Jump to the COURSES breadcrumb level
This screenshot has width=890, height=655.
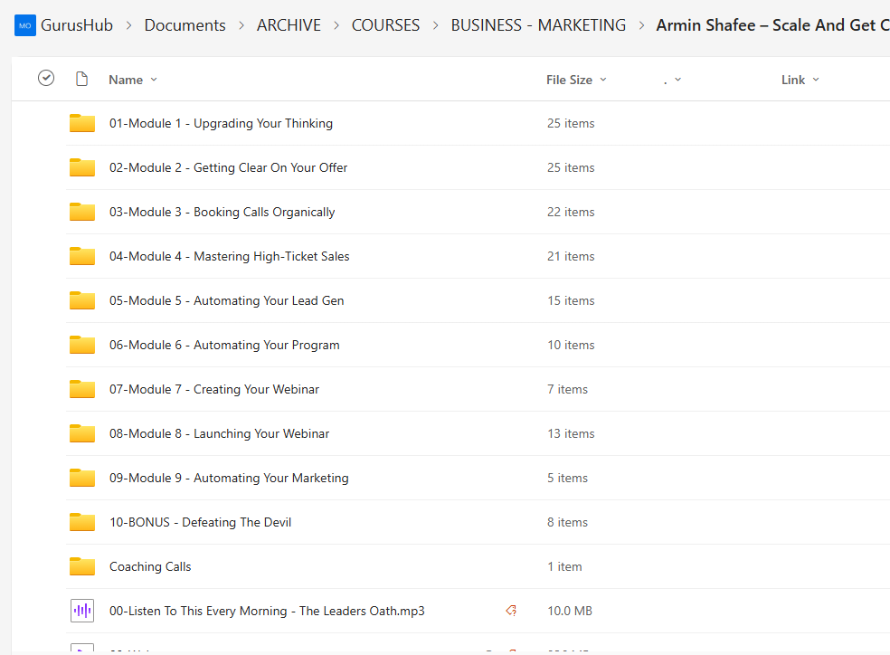[385, 25]
